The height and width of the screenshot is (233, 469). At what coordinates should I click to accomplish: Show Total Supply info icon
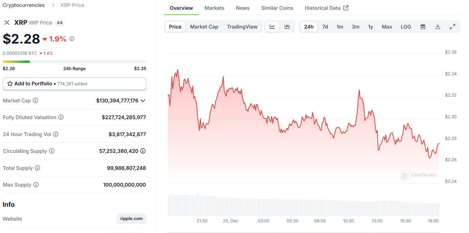[38, 168]
